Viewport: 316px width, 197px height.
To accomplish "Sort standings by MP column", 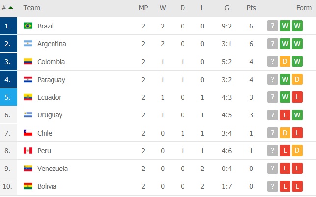I will coord(143,8).
